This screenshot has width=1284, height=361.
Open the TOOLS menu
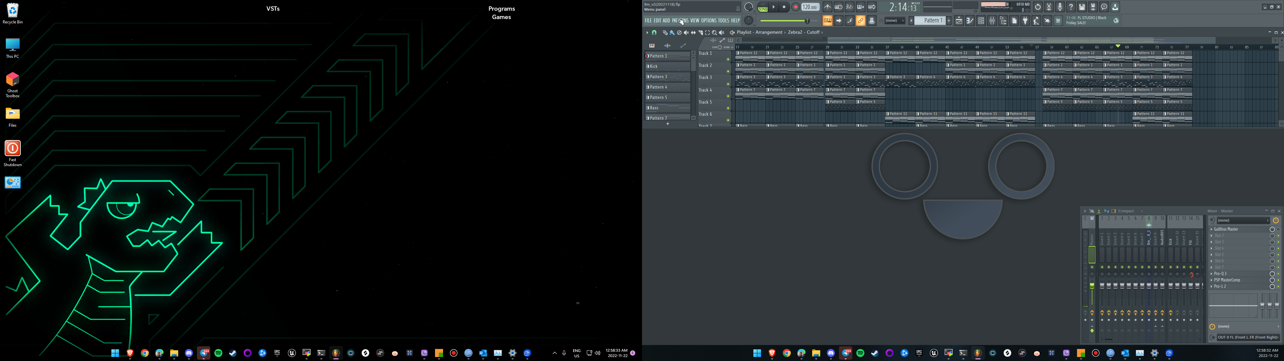pos(723,20)
